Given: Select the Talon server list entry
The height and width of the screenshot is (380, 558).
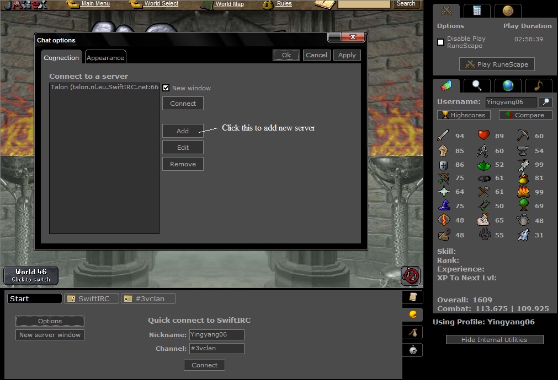Looking at the screenshot, I should (104, 87).
